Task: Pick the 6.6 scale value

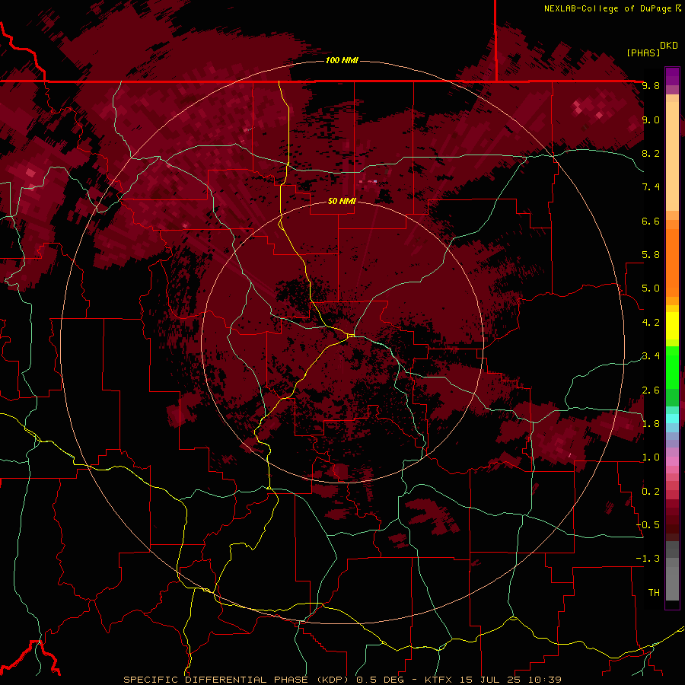Action: pyautogui.click(x=651, y=221)
